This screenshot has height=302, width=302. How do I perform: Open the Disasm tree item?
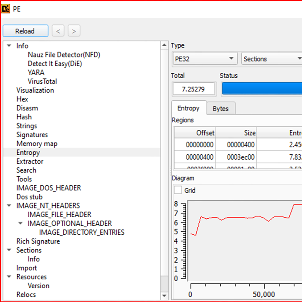click(x=27, y=108)
